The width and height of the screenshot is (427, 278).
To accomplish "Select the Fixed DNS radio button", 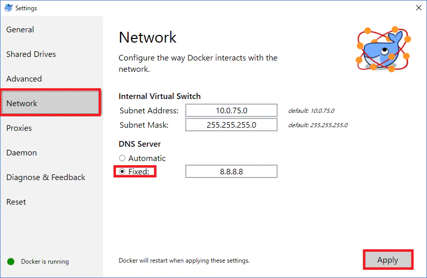I will 122,171.
